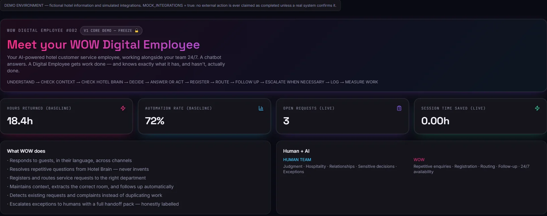The height and width of the screenshot is (216, 547).
Task: Click 'Maintains context, extracts the correct room' bullet
Action: coord(90,187)
